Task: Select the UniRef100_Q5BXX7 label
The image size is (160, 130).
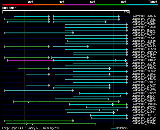Action: click(x=143, y=96)
